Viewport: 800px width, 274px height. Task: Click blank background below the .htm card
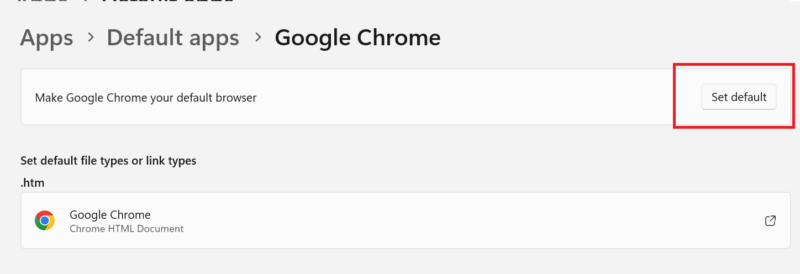click(x=387, y=262)
